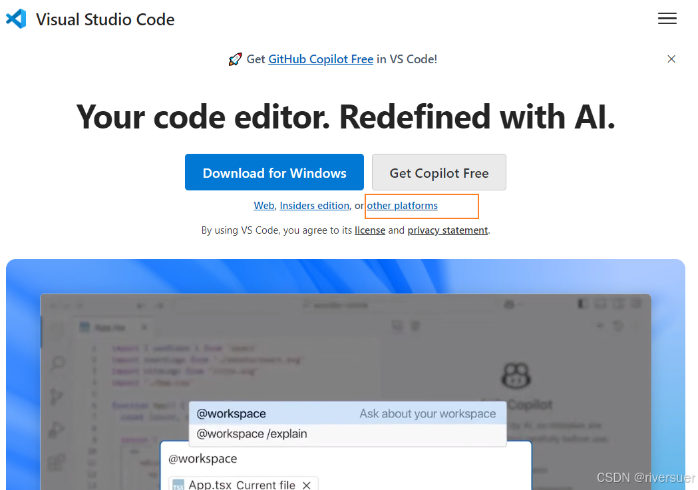Click the Copilot mascot icon

517,375
